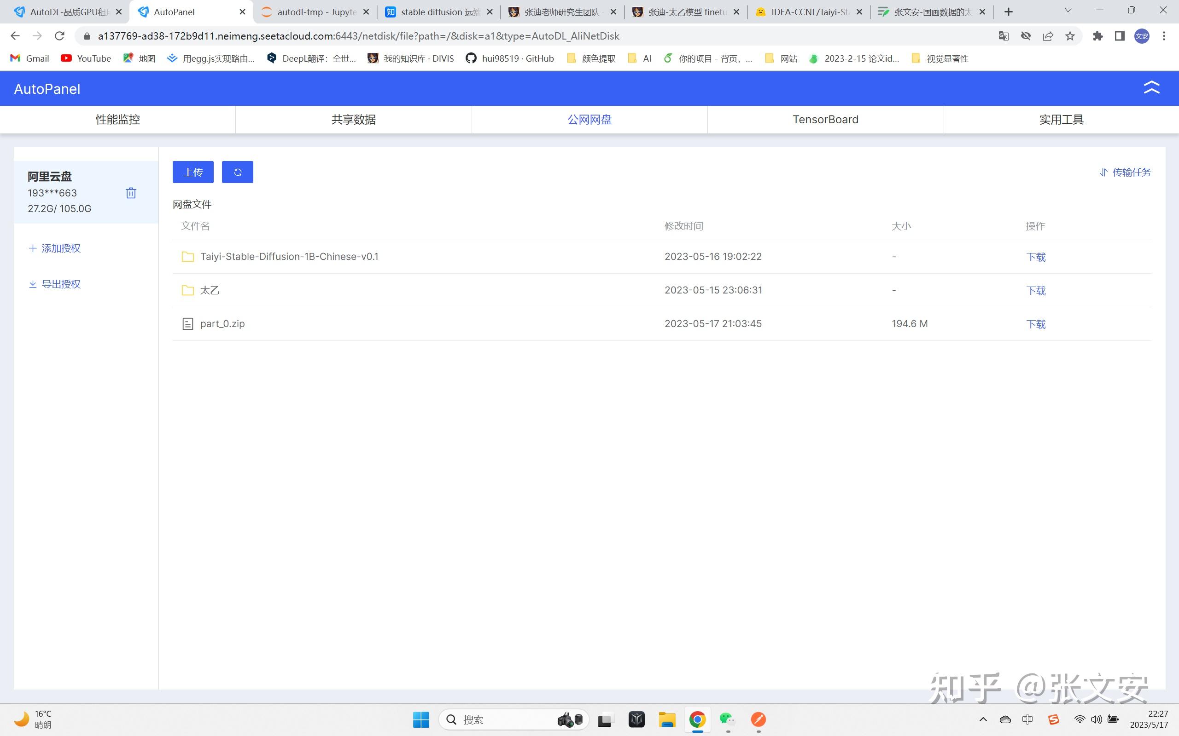This screenshot has width=1179, height=736.
Task: Open the tab search dropdown arrow
Action: (x=1068, y=11)
